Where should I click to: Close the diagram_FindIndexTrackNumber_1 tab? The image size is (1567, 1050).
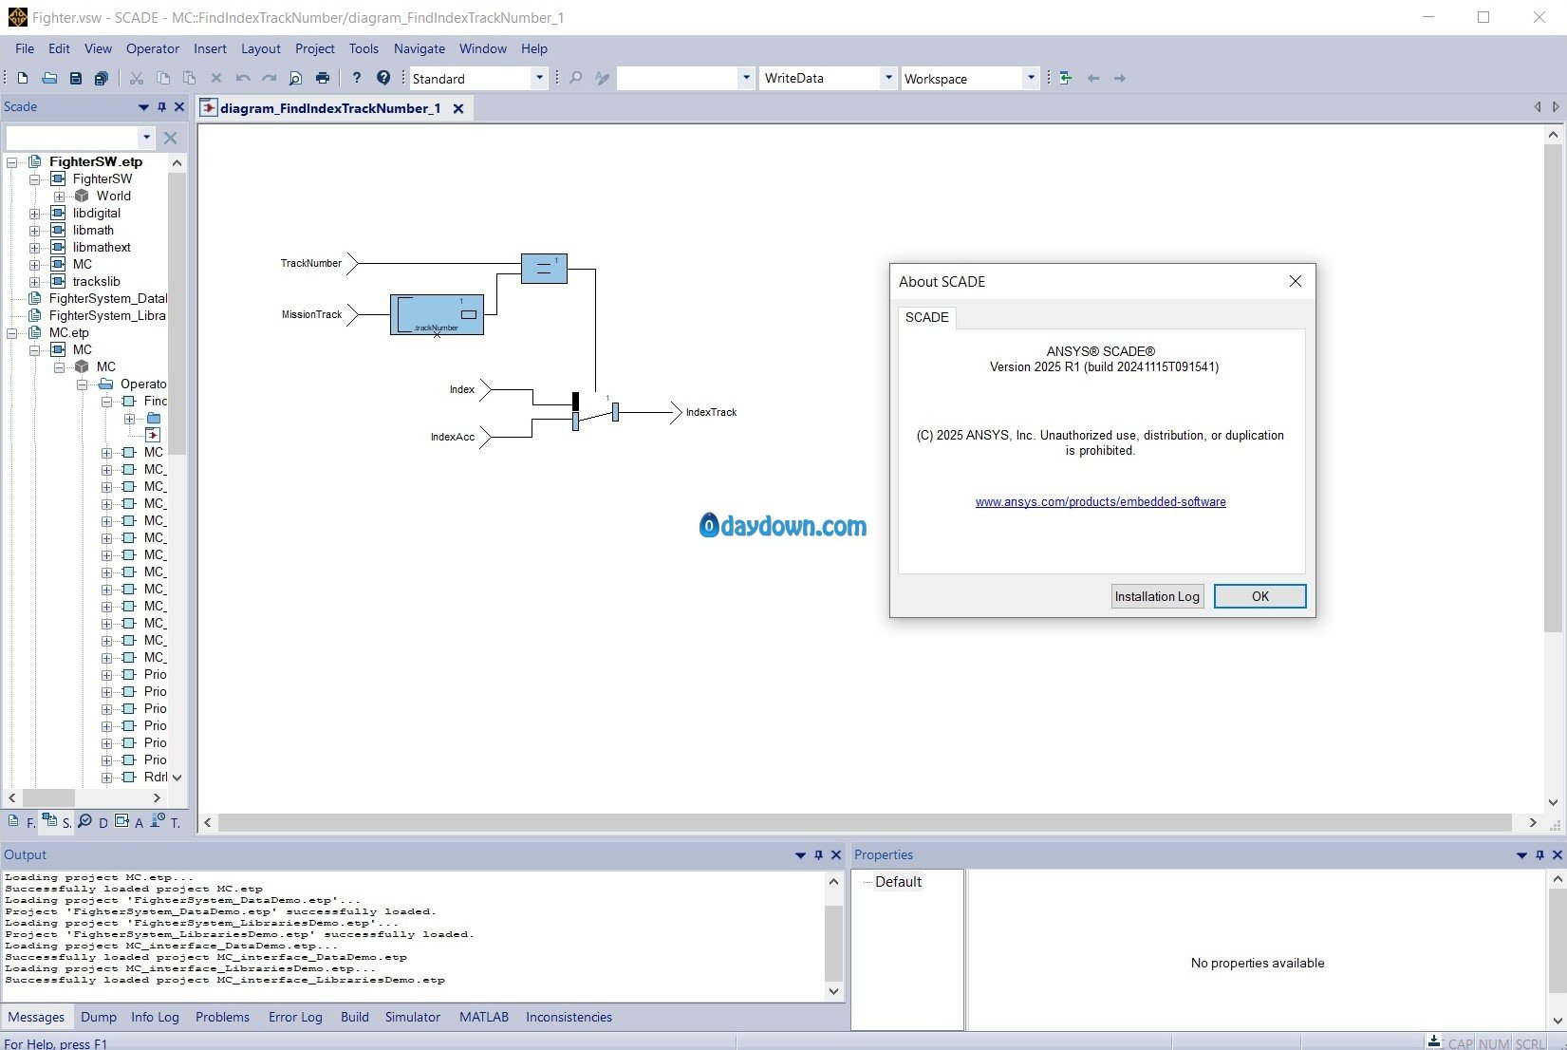pyautogui.click(x=458, y=109)
